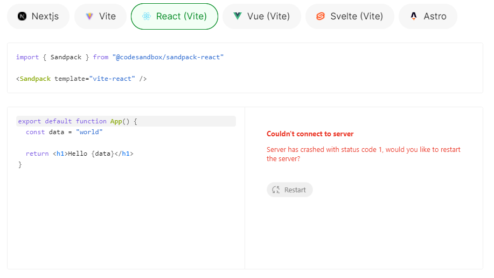Image resolution: width=494 pixels, height=278 pixels.
Task: Click the Vite logo icon
Action: (89, 16)
